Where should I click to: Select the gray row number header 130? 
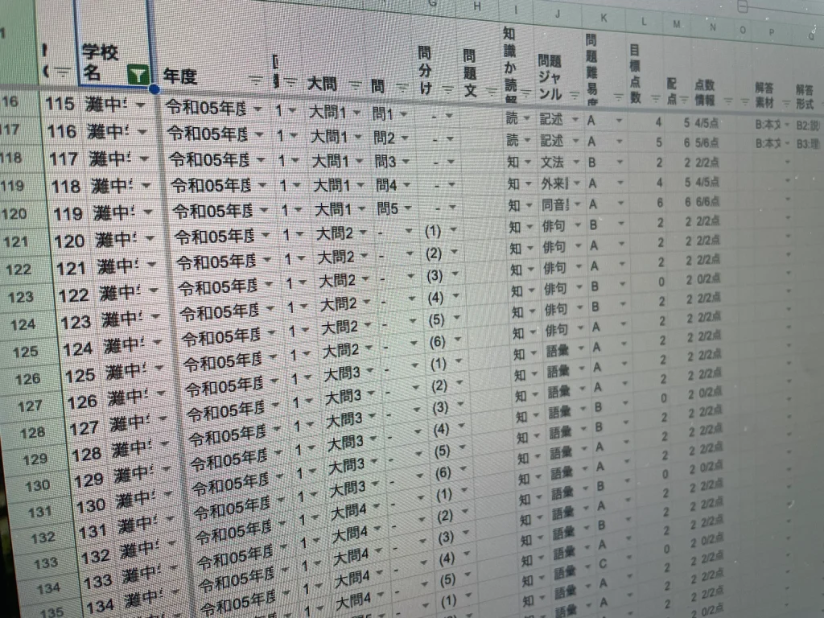pyautogui.click(x=37, y=485)
